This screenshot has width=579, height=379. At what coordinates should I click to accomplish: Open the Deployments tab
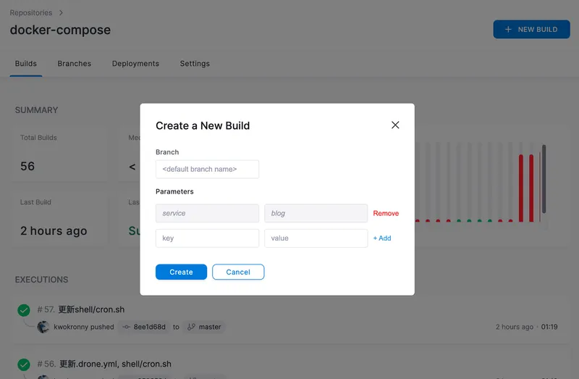pyautogui.click(x=135, y=64)
